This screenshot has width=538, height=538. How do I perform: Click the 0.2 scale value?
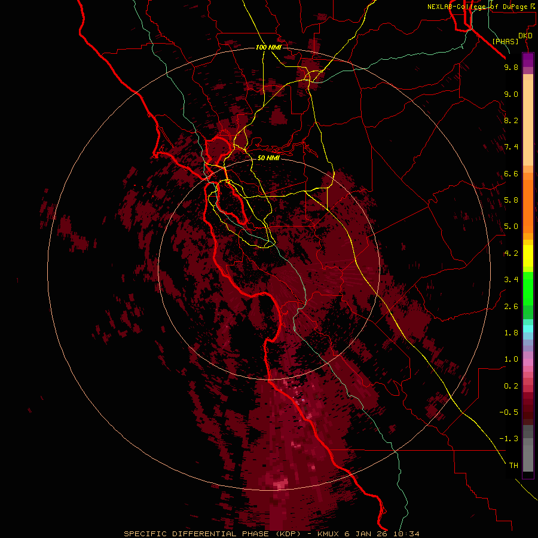point(511,386)
